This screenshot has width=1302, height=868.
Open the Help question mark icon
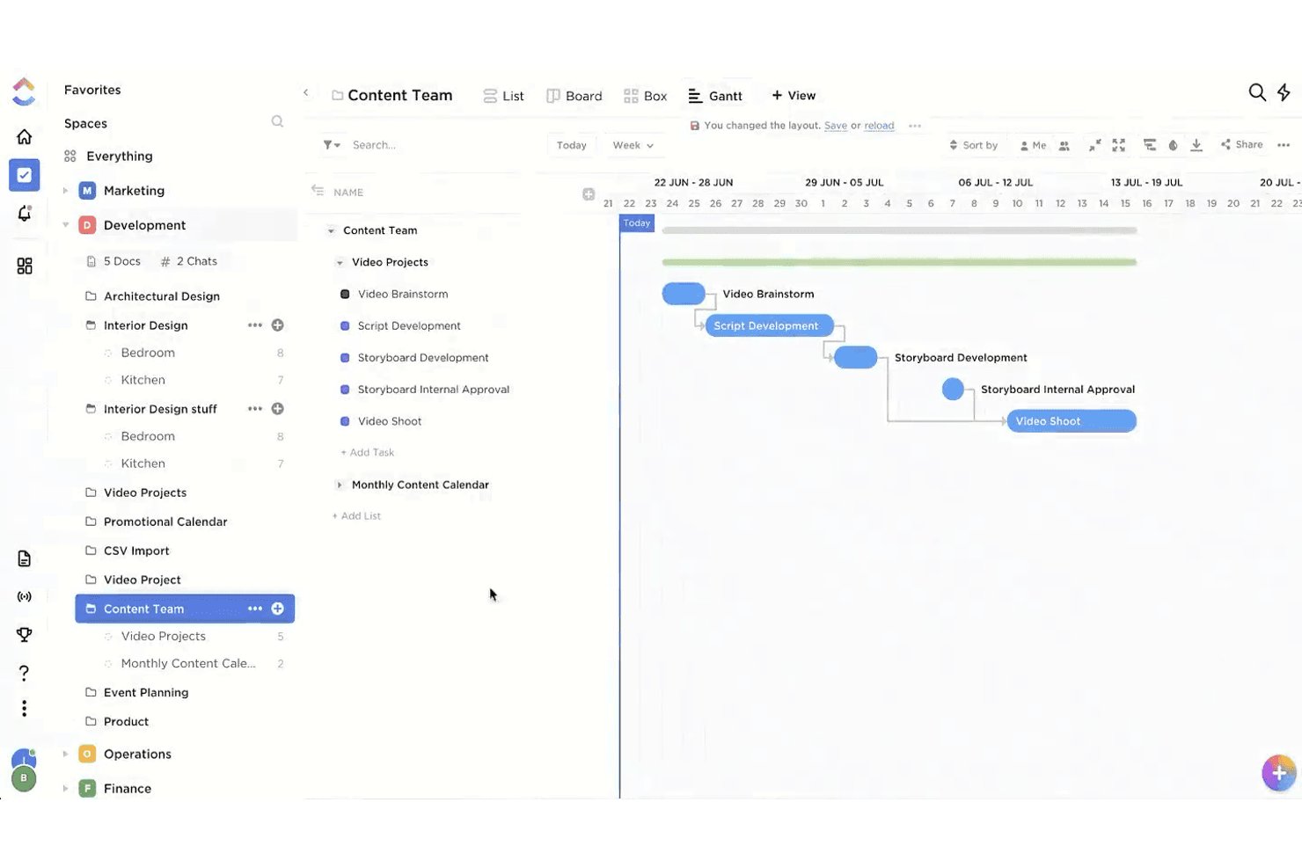point(25,673)
